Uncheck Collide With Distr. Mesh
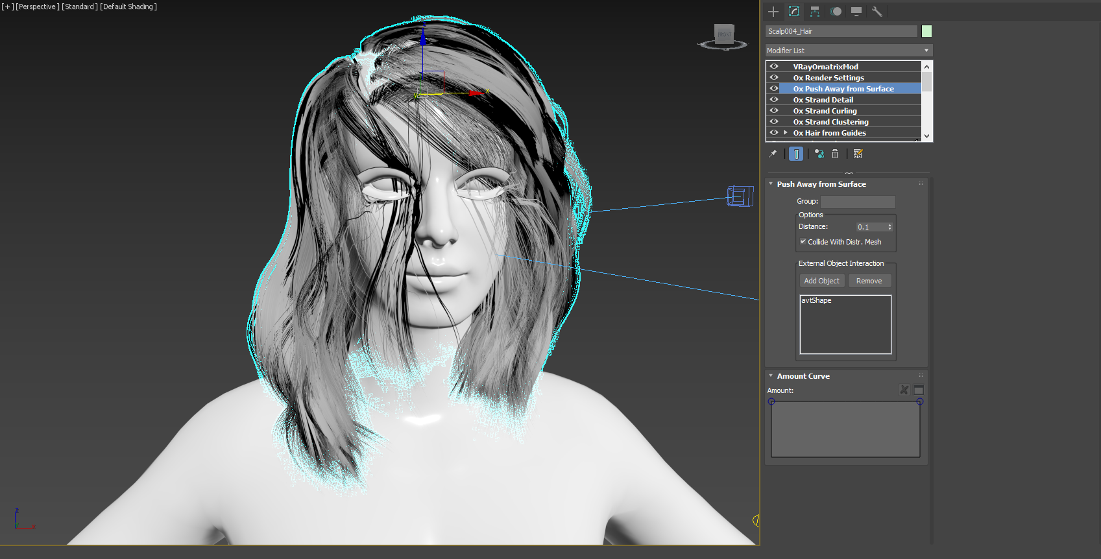1101x559 pixels. pyautogui.click(x=803, y=242)
